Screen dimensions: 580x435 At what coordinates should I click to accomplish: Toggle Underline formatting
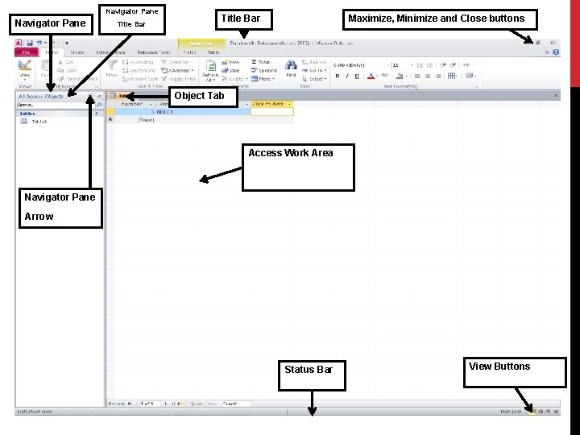(x=357, y=77)
